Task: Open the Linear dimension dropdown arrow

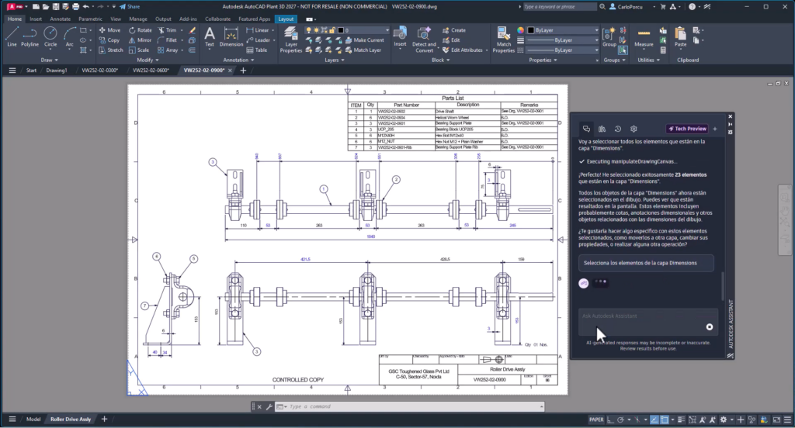Action: (x=274, y=30)
